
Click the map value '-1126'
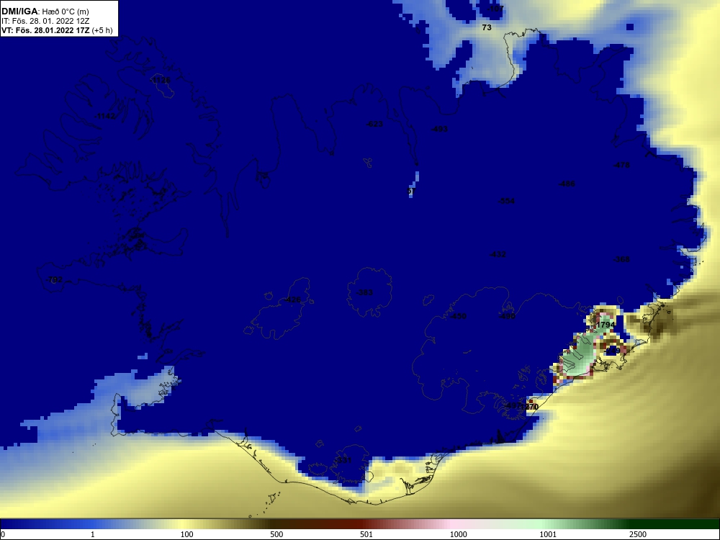pyautogui.click(x=161, y=81)
